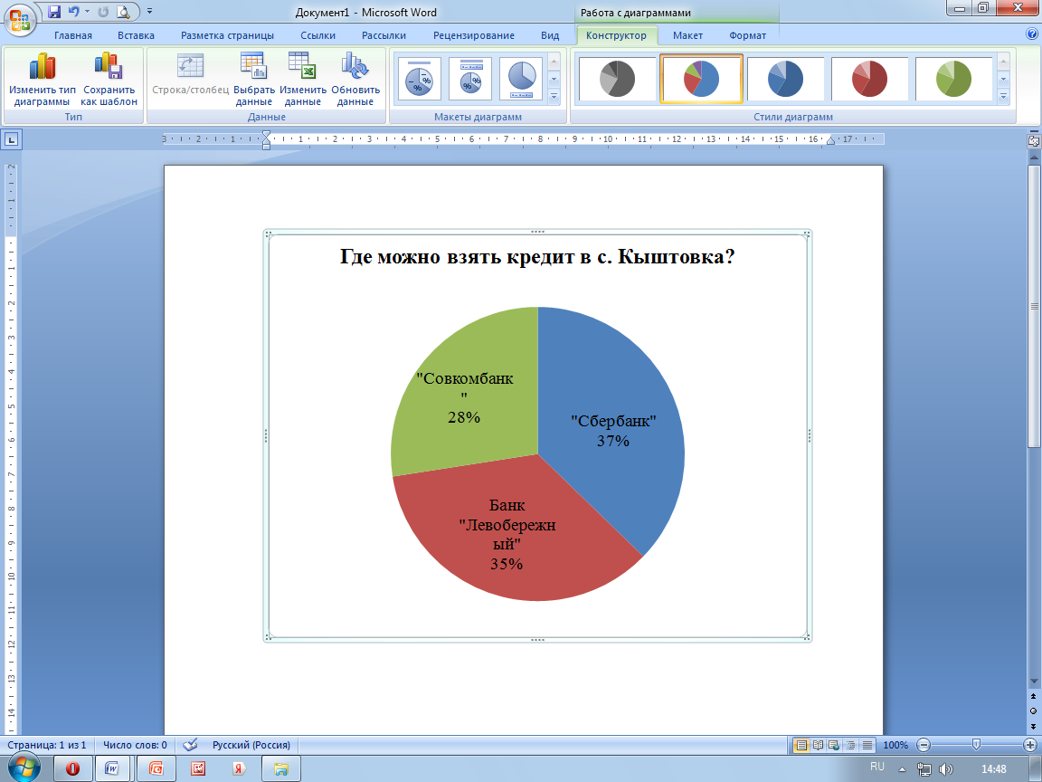Switch to Draft view in status bar
The width and height of the screenshot is (1042, 782).
pyautogui.click(x=867, y=745)
